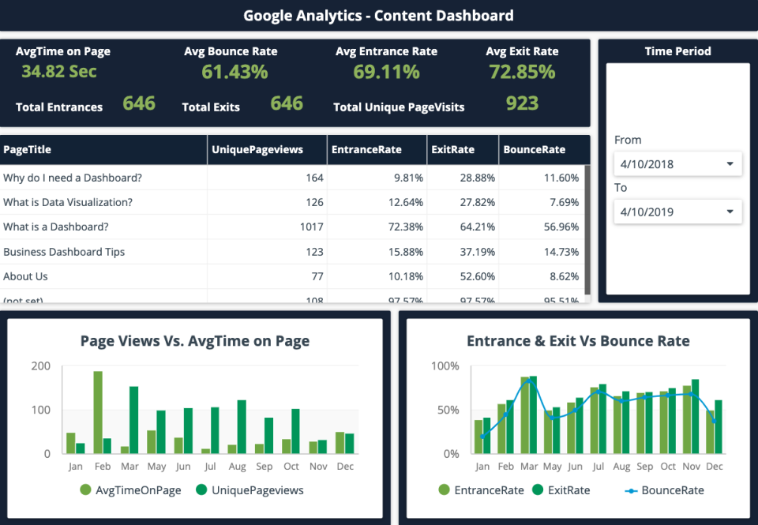Open the To date dropdown 4/10/2019

pyautogui.click(x=677, y=212)
